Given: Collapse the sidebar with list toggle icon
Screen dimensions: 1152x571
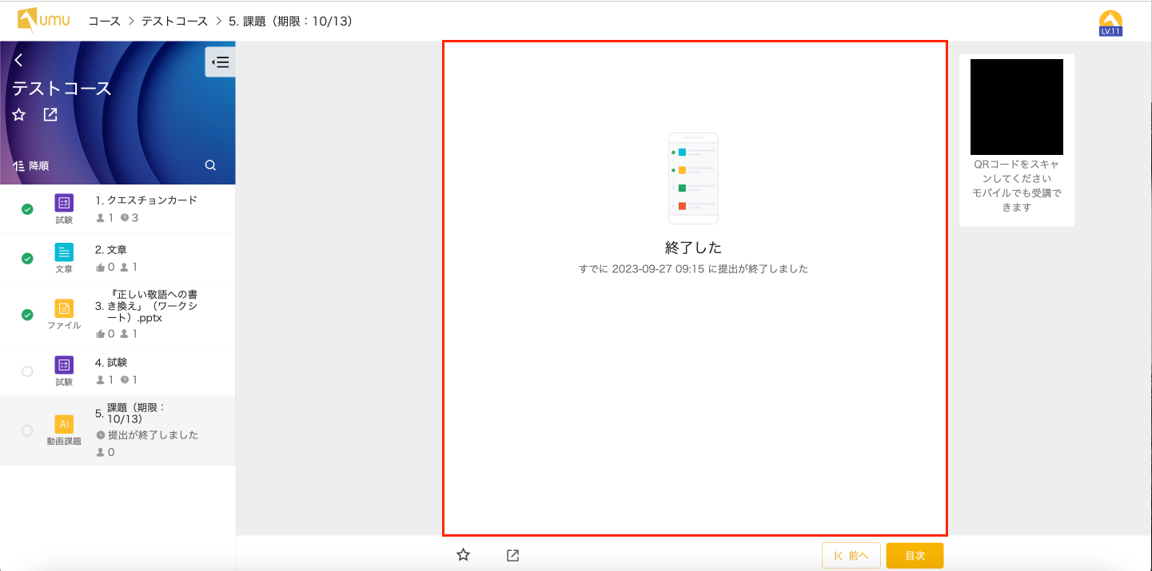Looking at the screenshot, I should coord(220,62).
